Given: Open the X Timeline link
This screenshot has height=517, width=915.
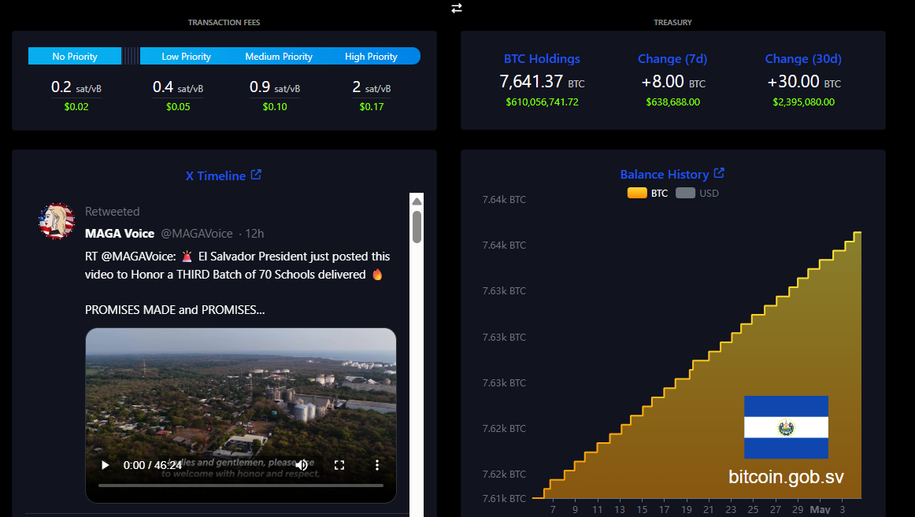Looking at the screenshot, I should (215, 175).
